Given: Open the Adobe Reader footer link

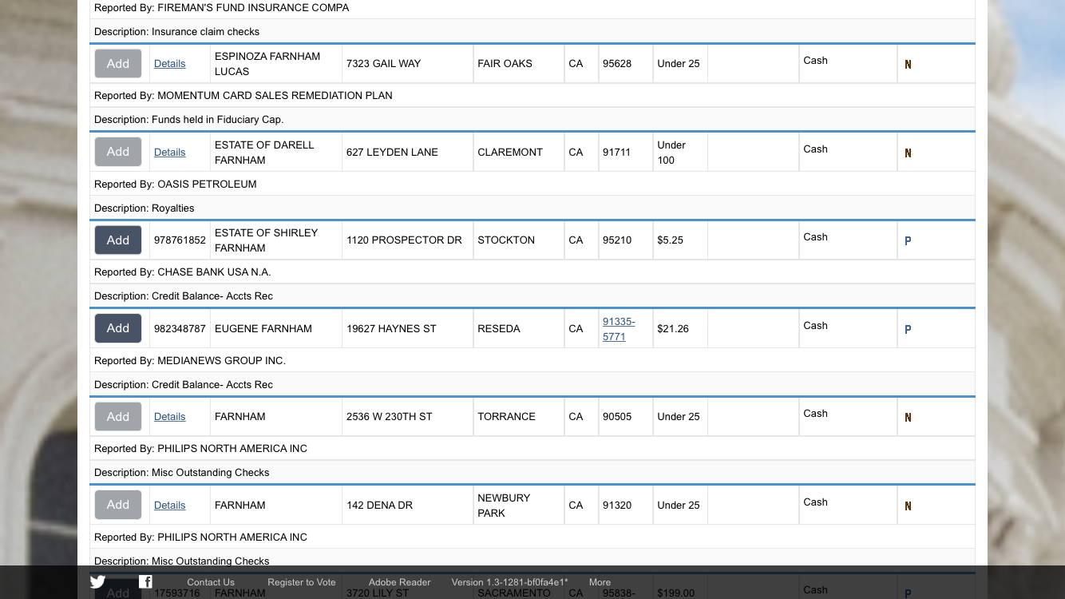Looking at the screenshot, I should (x=399, y=582).
